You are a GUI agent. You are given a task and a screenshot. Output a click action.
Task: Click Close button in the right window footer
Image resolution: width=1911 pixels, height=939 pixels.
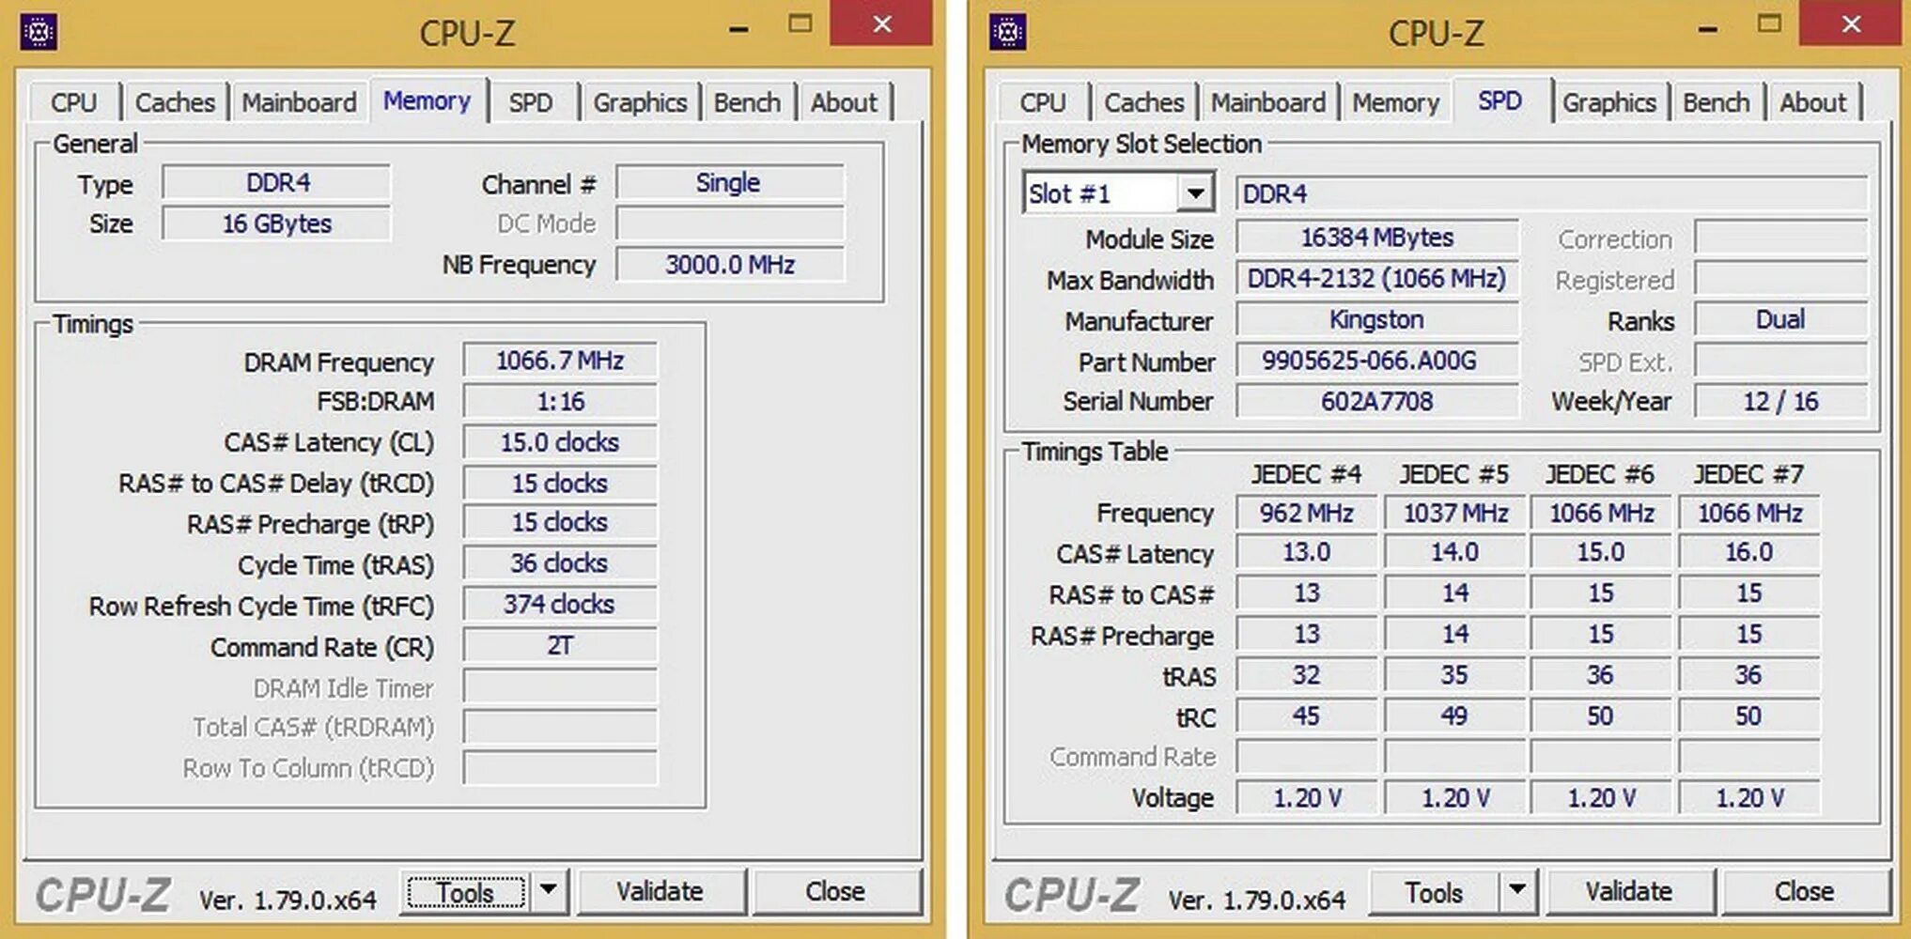click(1805, 891)
